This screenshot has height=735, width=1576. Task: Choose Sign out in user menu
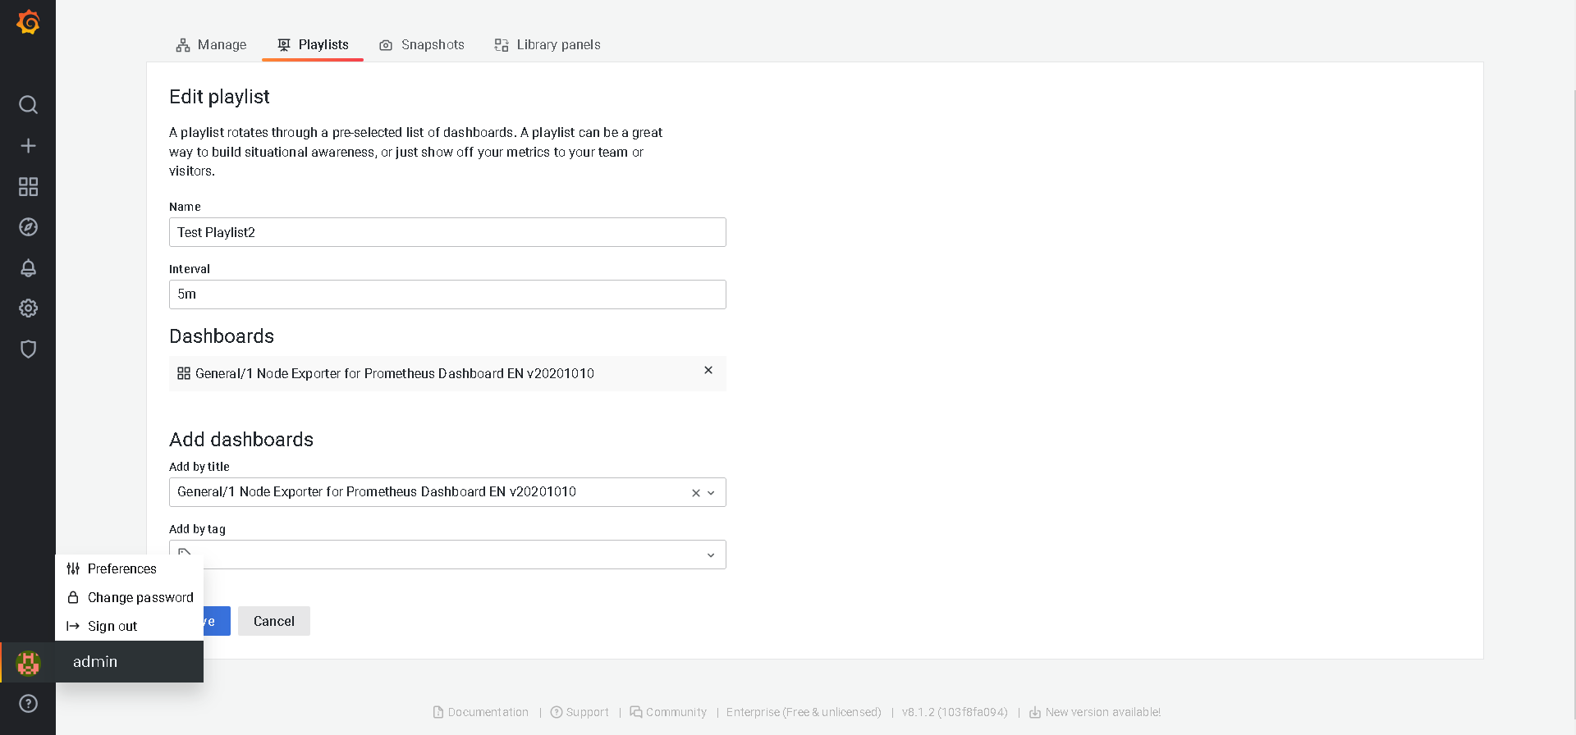click(112, 626)
